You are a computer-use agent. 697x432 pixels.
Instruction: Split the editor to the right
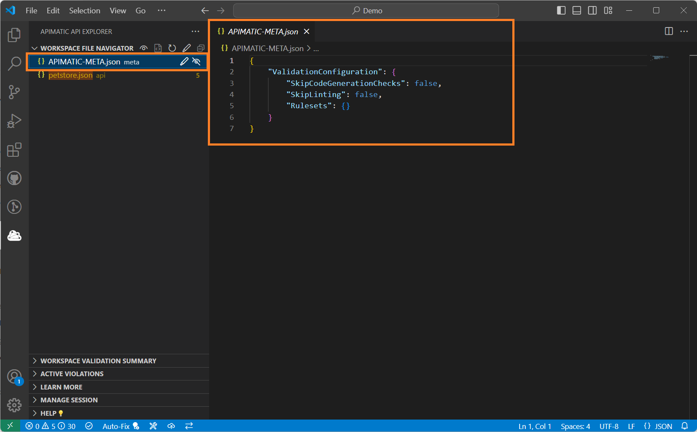(669, 31)
